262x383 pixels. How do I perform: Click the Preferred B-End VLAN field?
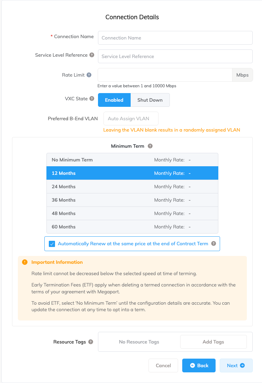(x=131, y=119)
